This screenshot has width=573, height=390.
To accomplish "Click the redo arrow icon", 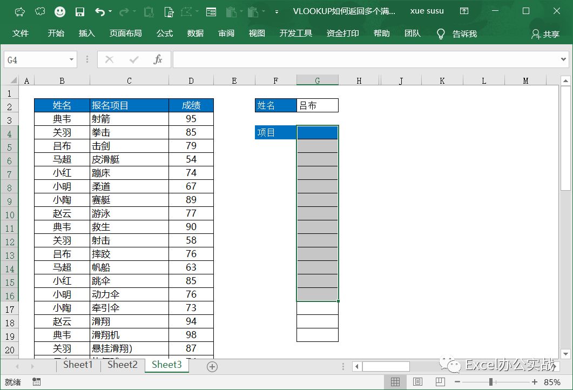I will tap(124, 12).
